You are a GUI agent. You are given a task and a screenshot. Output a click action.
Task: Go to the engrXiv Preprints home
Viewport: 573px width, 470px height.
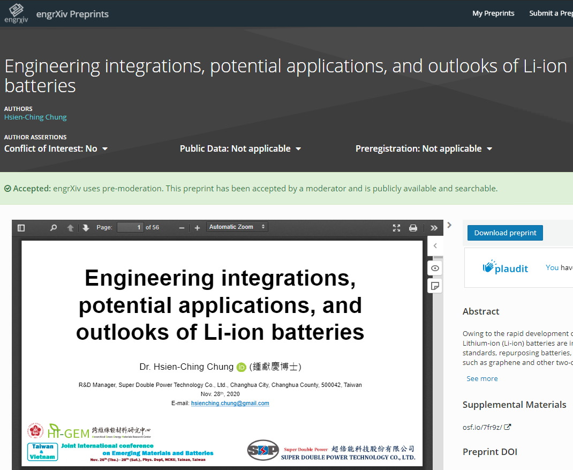[x=72, y=14]
